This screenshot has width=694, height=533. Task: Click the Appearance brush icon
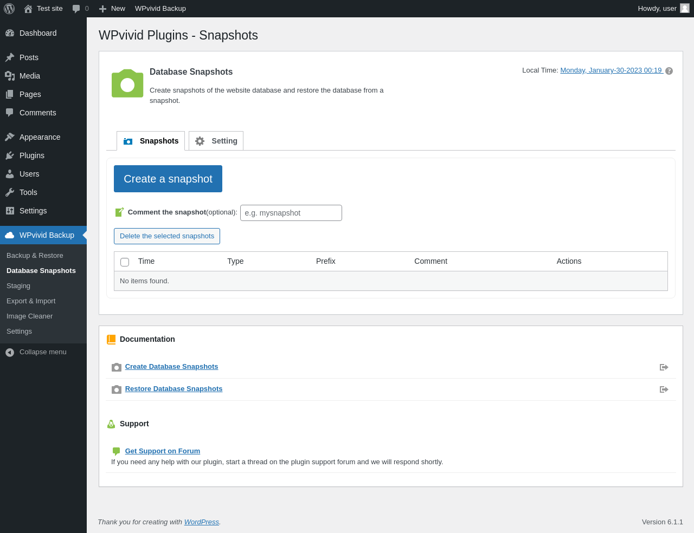[10, 137]
